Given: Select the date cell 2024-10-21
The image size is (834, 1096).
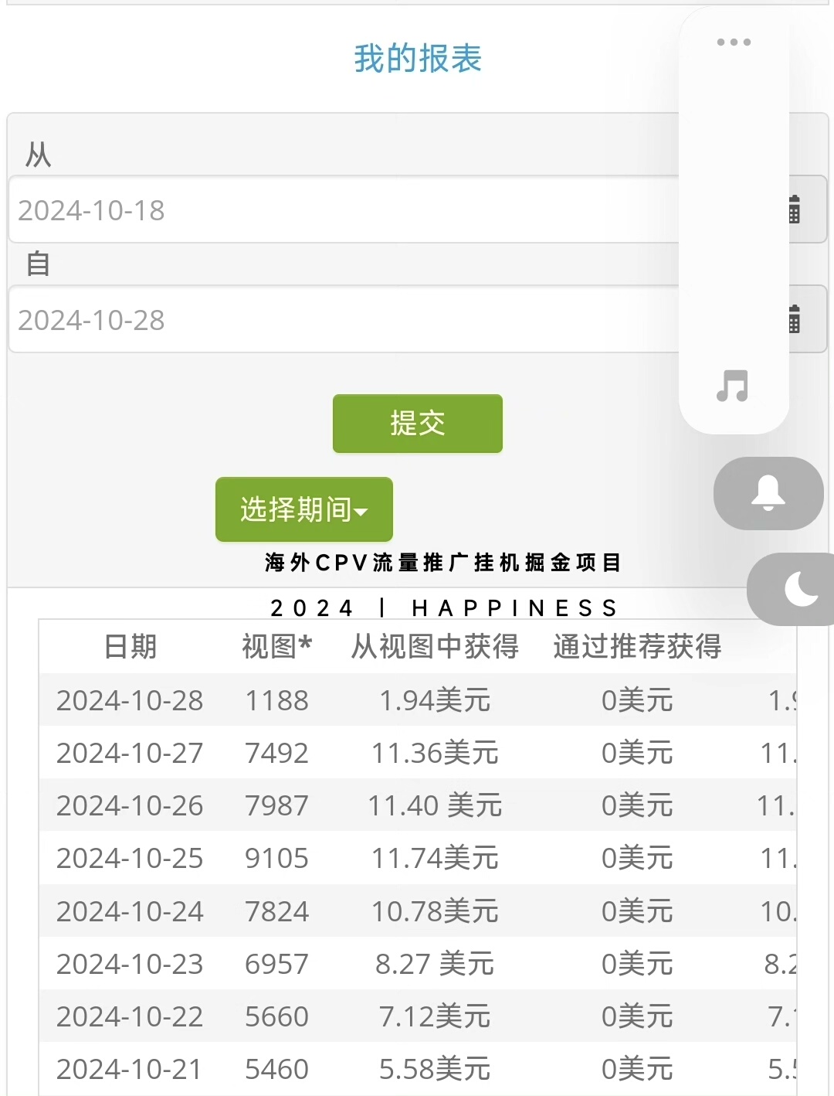Looking at the screenshot, I should [130, 1069].
